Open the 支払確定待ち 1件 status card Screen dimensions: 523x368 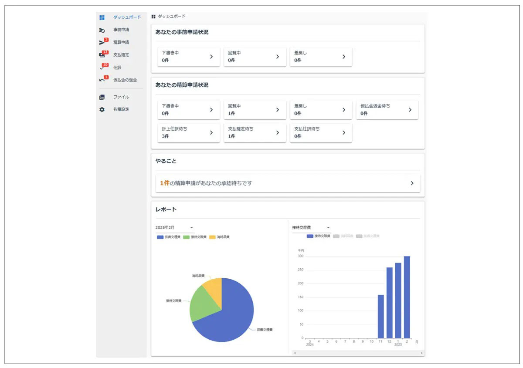click(255, 132)
